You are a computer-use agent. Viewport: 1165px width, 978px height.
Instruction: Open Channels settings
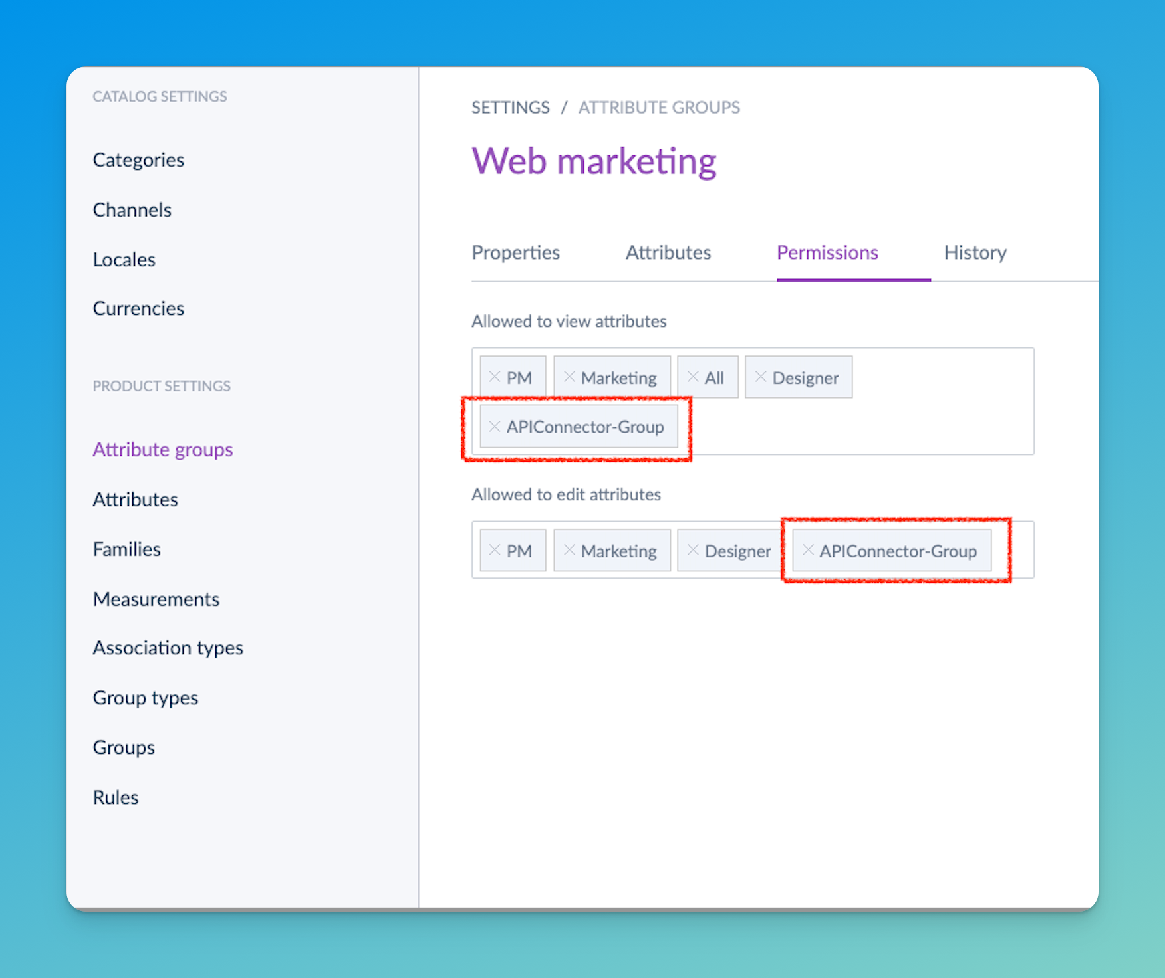[132, 210]
